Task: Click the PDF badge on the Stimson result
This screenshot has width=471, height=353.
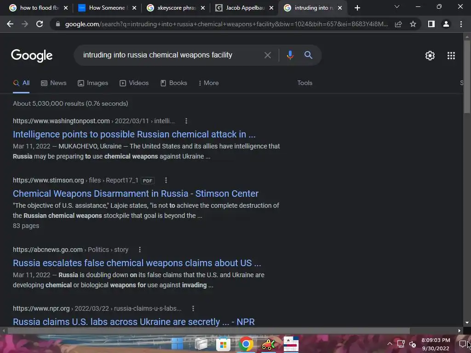Action: [x=148, y=181]
